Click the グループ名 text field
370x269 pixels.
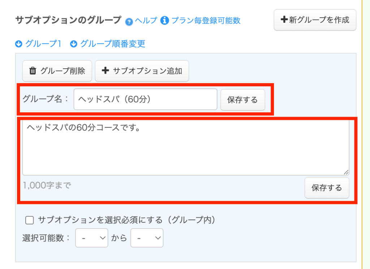pyautogui.click(x=145, y=99)
